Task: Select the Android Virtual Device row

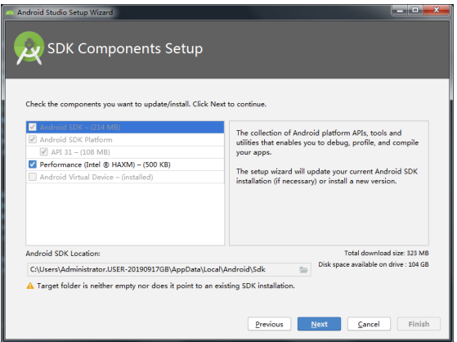Action: pyautogui.click(x=125, y=177)
